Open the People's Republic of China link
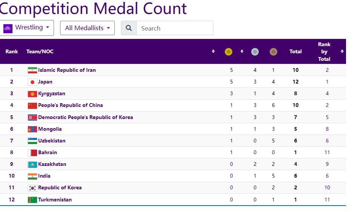This screenshot has width=360, height=212. (x=70, y=105)
